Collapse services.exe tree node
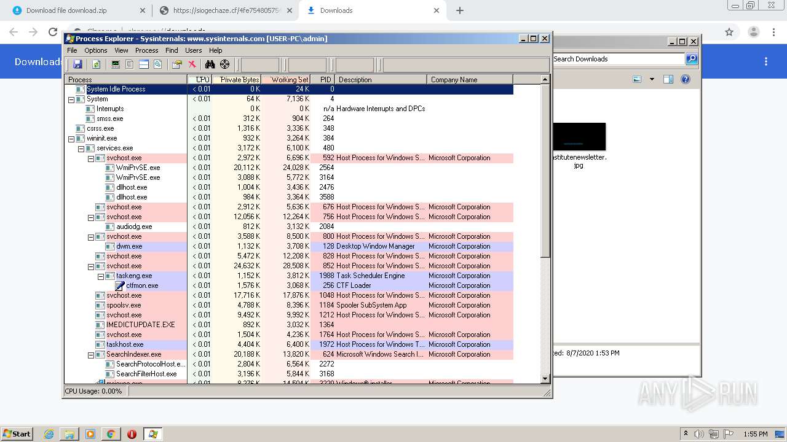 pos(81,148)
